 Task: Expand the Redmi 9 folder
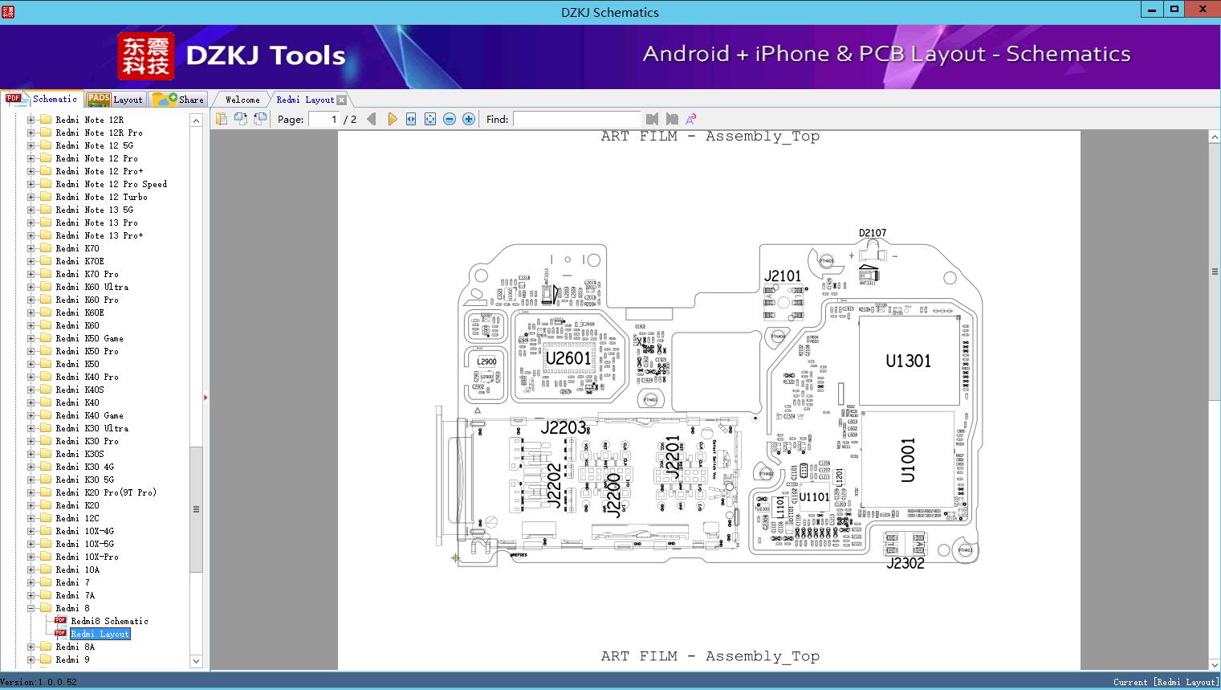pos(31,659)
